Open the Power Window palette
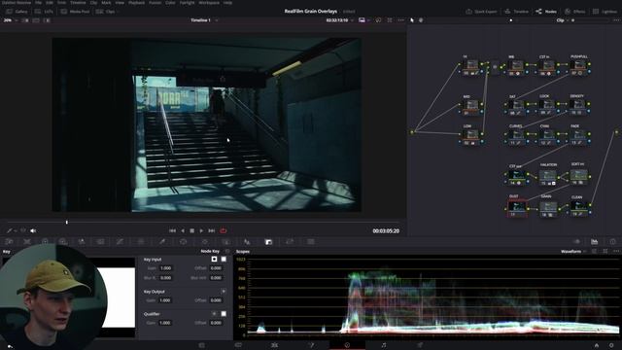 184,242
